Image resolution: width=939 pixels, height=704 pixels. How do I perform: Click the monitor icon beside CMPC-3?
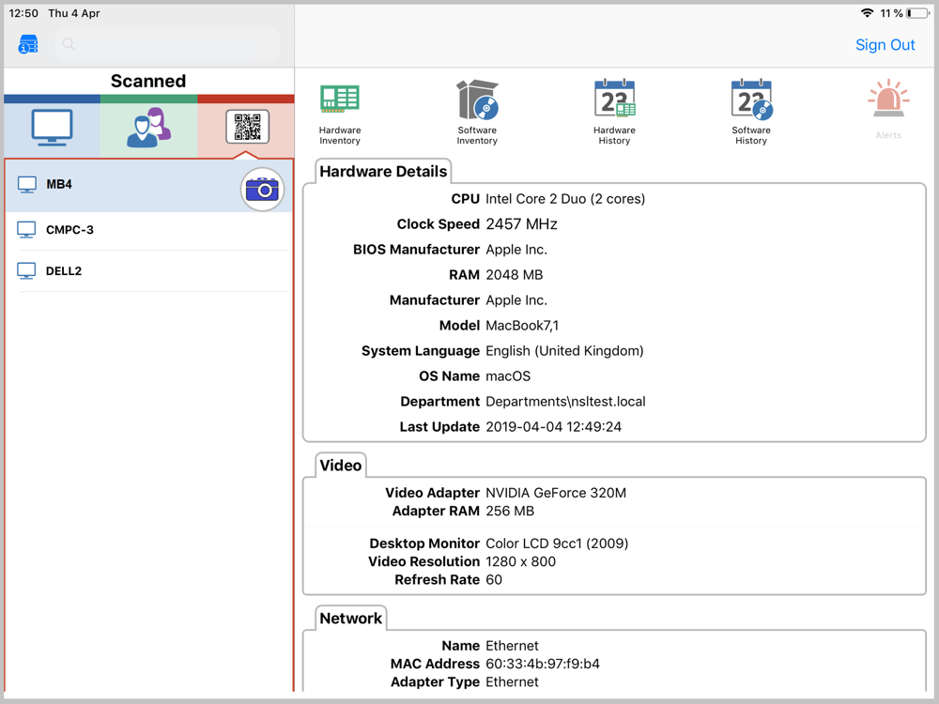[26, 230]
